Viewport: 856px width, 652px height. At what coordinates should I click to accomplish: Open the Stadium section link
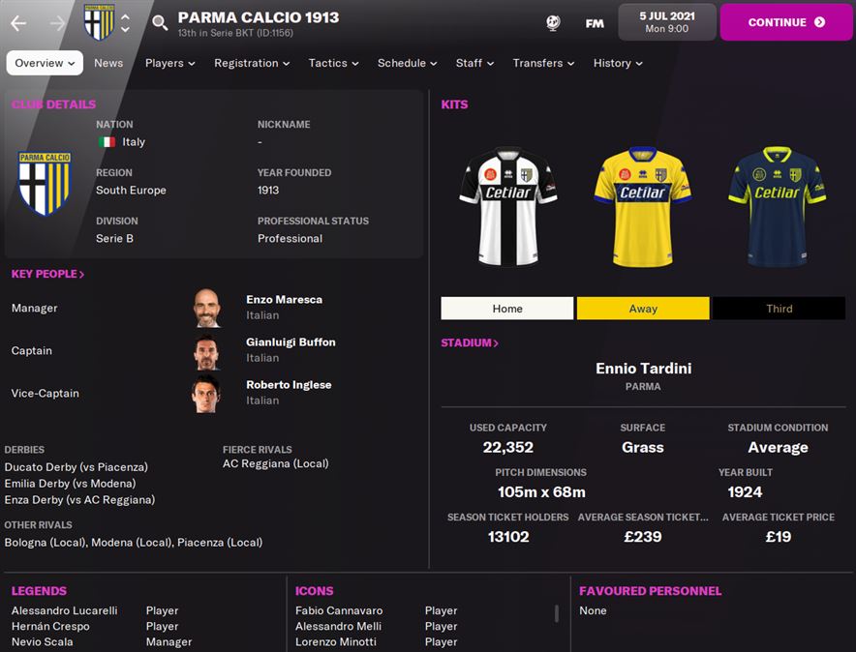470,342
